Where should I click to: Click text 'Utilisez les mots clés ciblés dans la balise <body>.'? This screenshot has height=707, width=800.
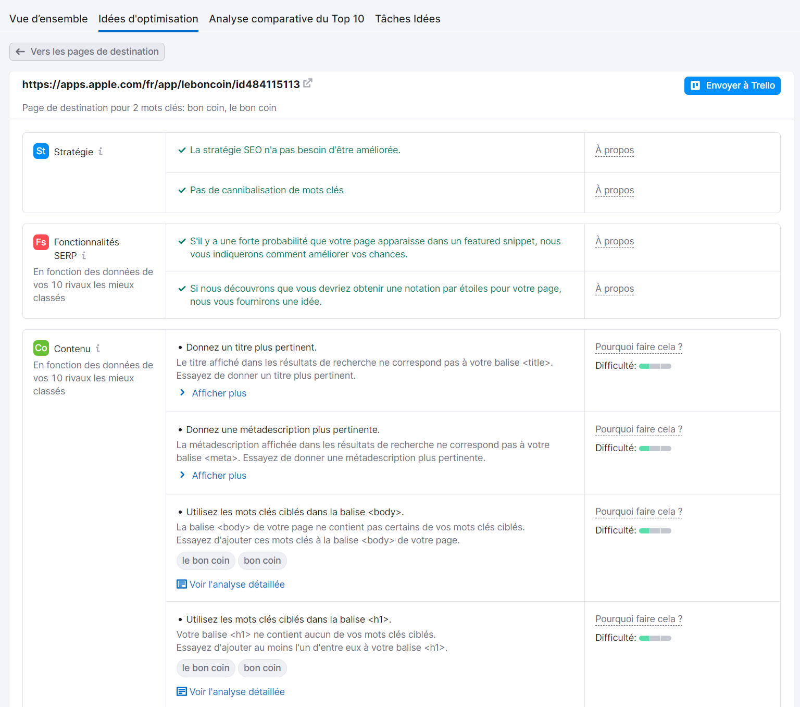pyautogui.click(x=295, y=512)
